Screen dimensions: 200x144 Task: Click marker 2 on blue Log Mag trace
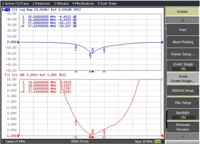coord(104,50)
